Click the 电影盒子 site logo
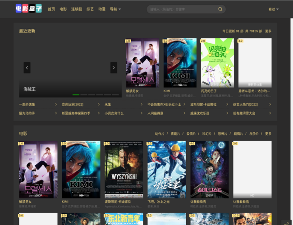The image size is (293, 225). (x=28, y=9)
